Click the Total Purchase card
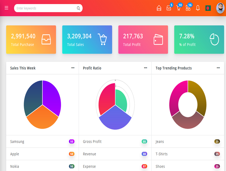Screen dimensions: 226x171 click(31, 40)
